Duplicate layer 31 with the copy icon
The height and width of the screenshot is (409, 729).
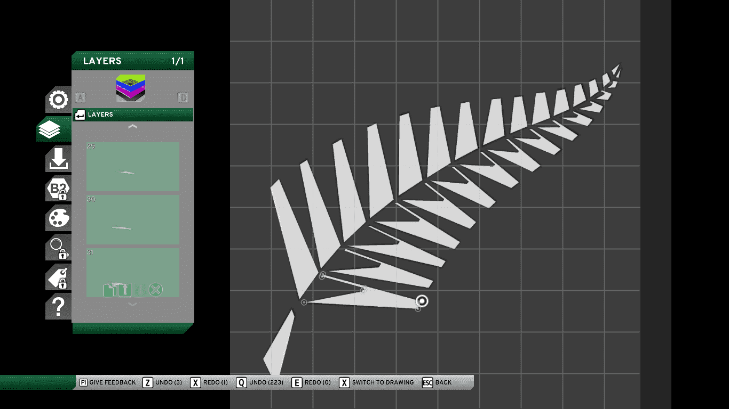[x=109, y=290]
